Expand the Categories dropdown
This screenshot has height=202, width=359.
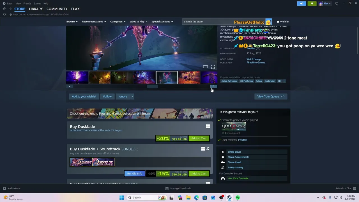(x=118, y=22)
